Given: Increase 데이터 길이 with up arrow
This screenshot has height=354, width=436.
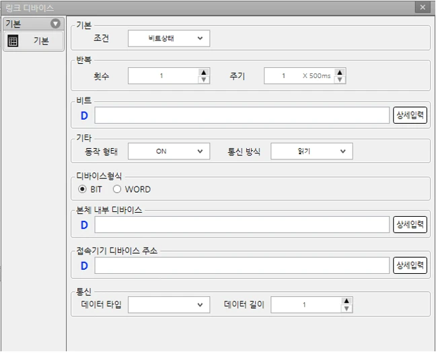Looking at the screenshot, I should (x=347, y=301).
